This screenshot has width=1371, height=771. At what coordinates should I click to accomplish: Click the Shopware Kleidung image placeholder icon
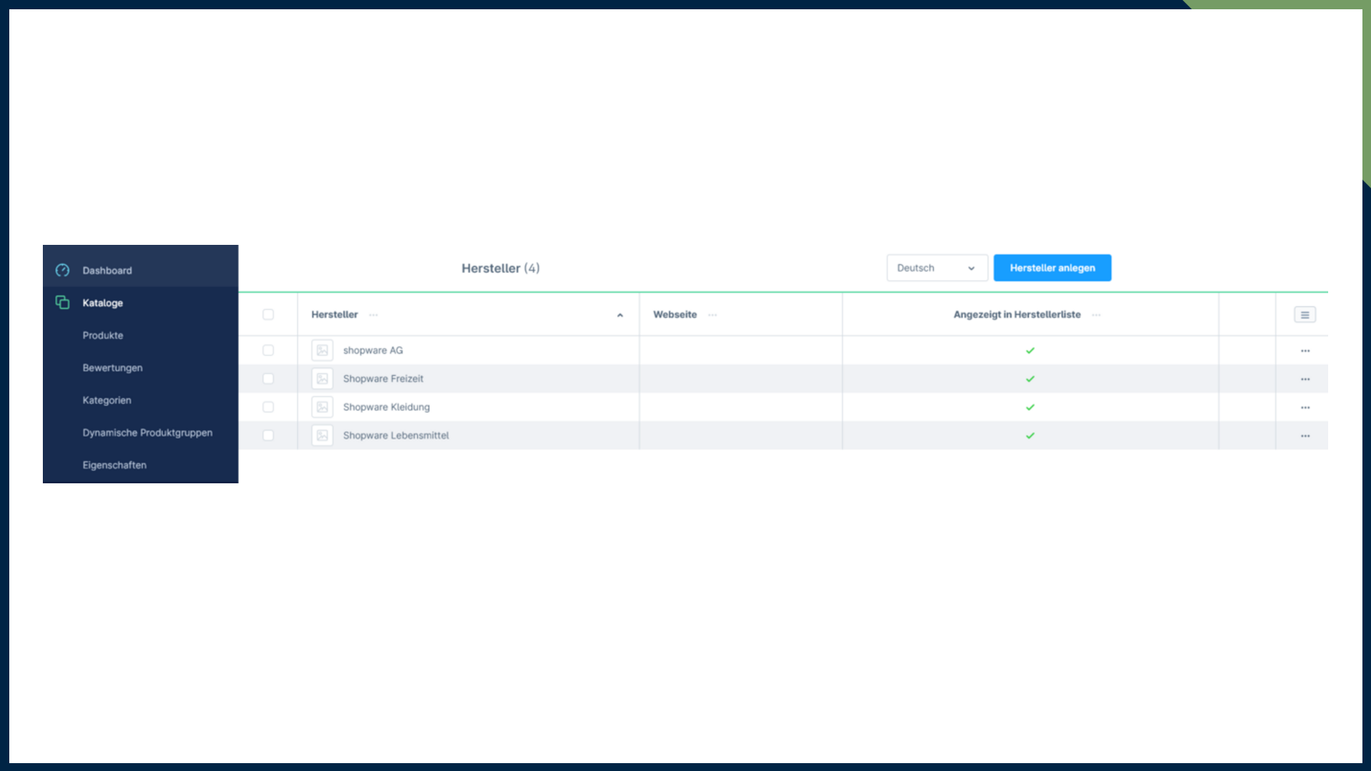322,407
